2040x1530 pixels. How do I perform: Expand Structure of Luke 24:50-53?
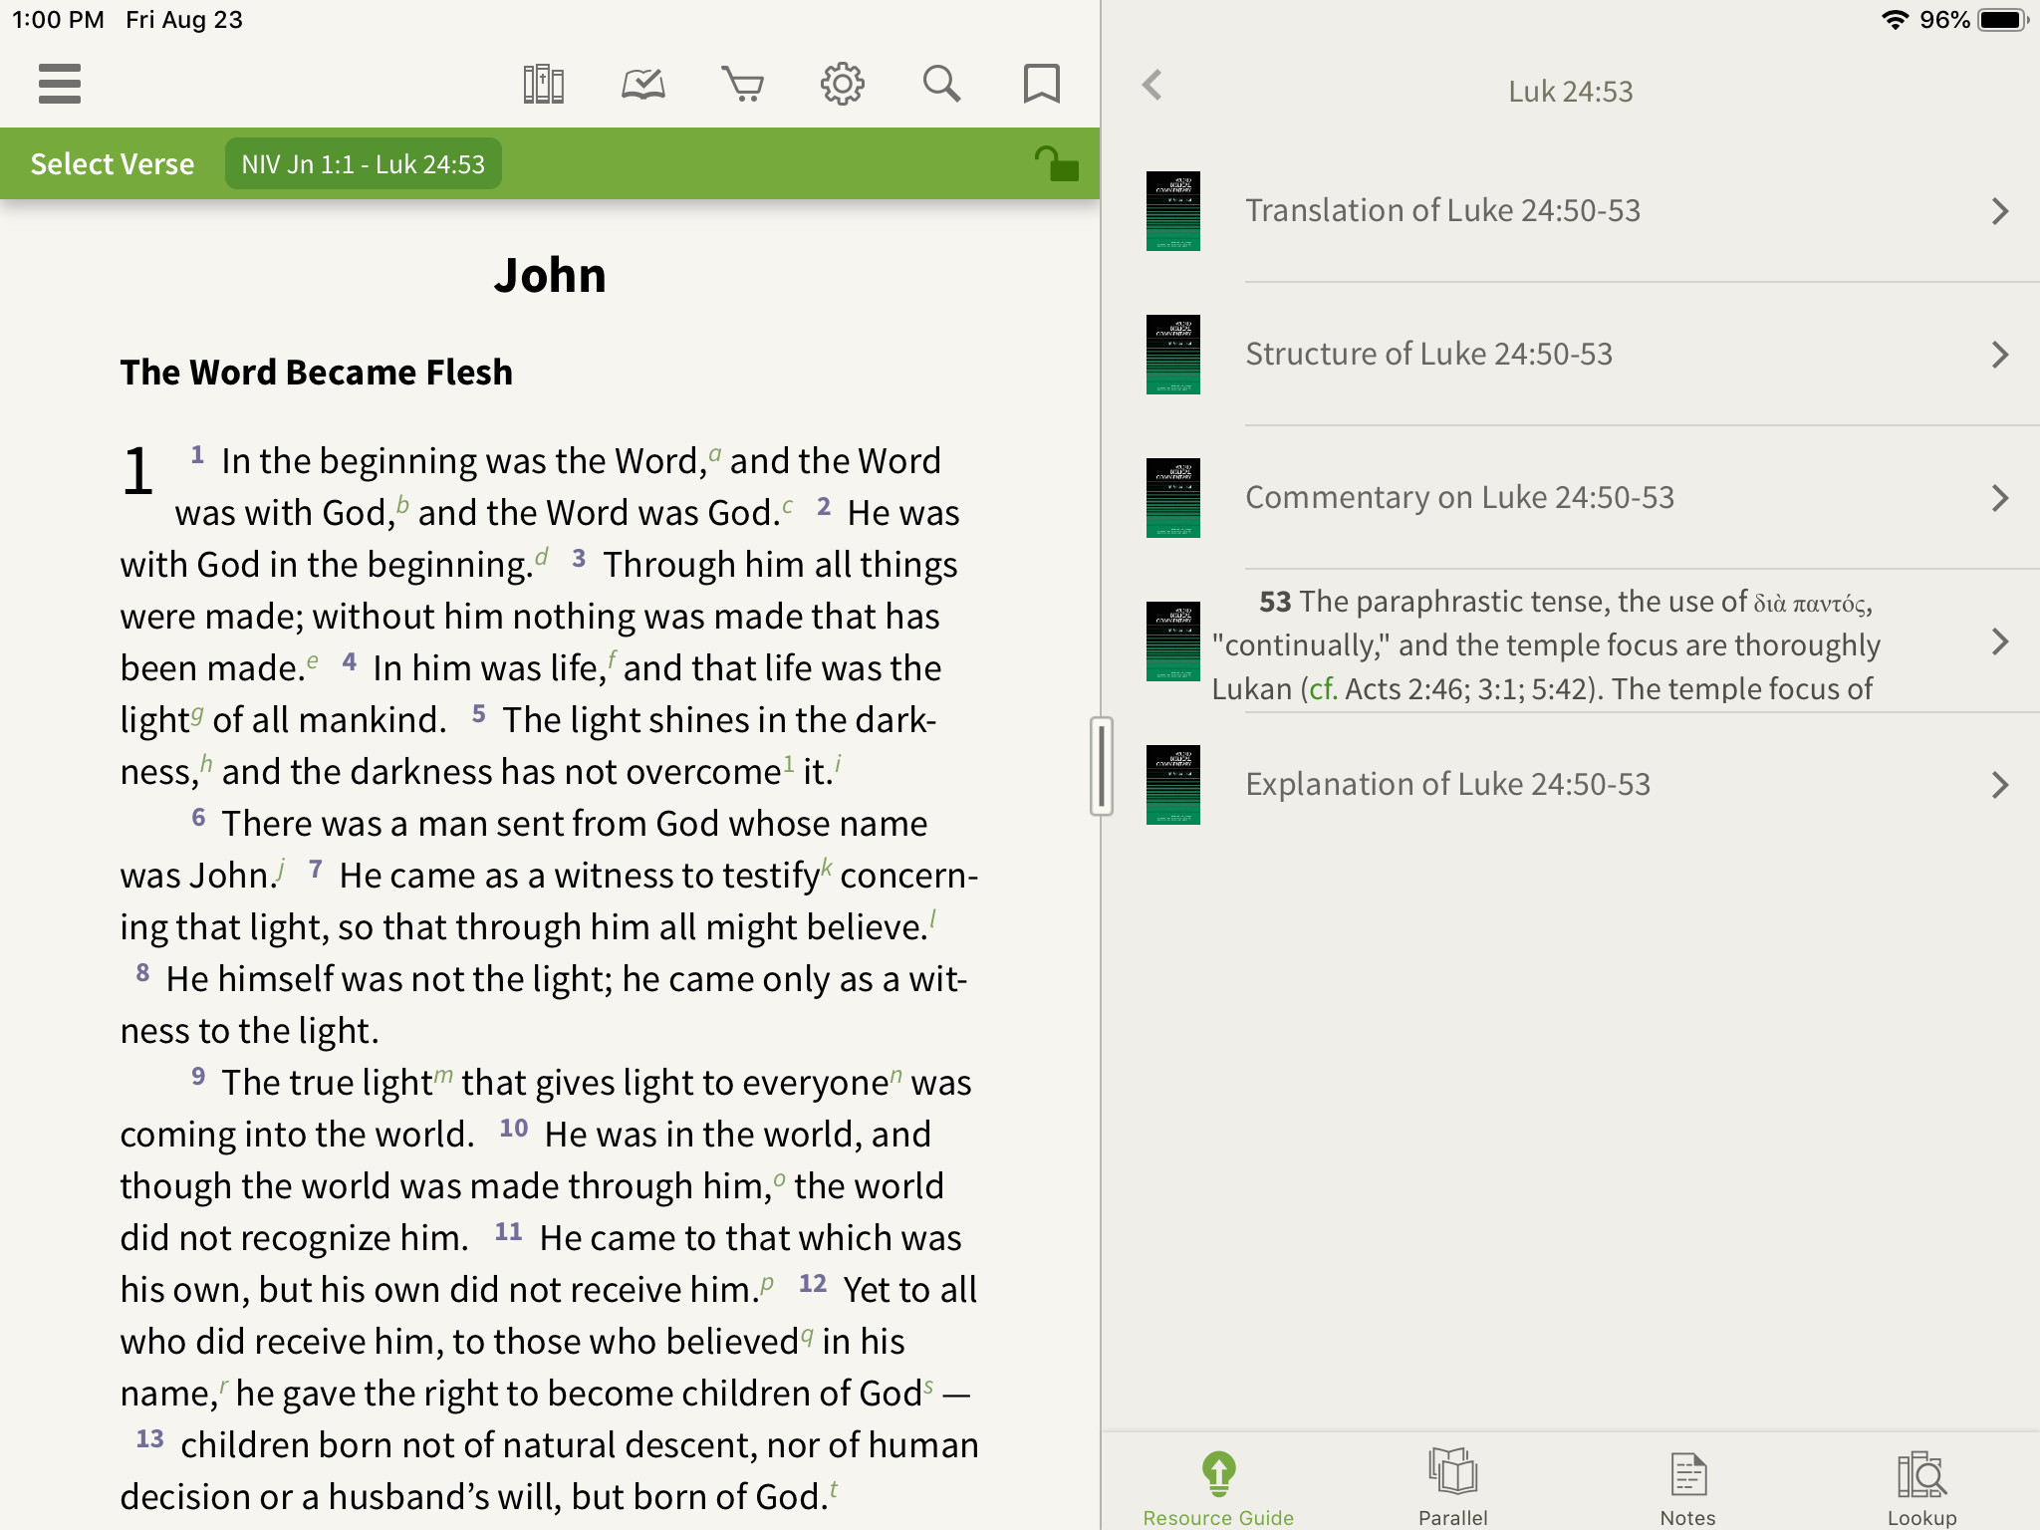point(1428,353)
